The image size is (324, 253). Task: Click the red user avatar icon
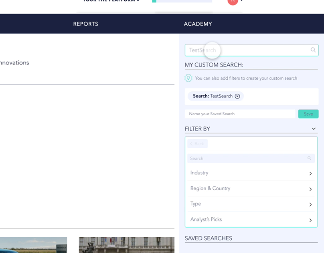pyautogui.click(x=233, y=1)
